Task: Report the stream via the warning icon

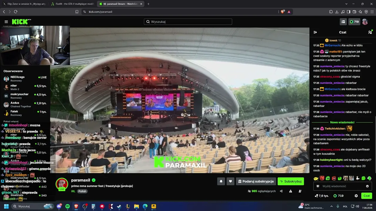Action: point(291,191)
